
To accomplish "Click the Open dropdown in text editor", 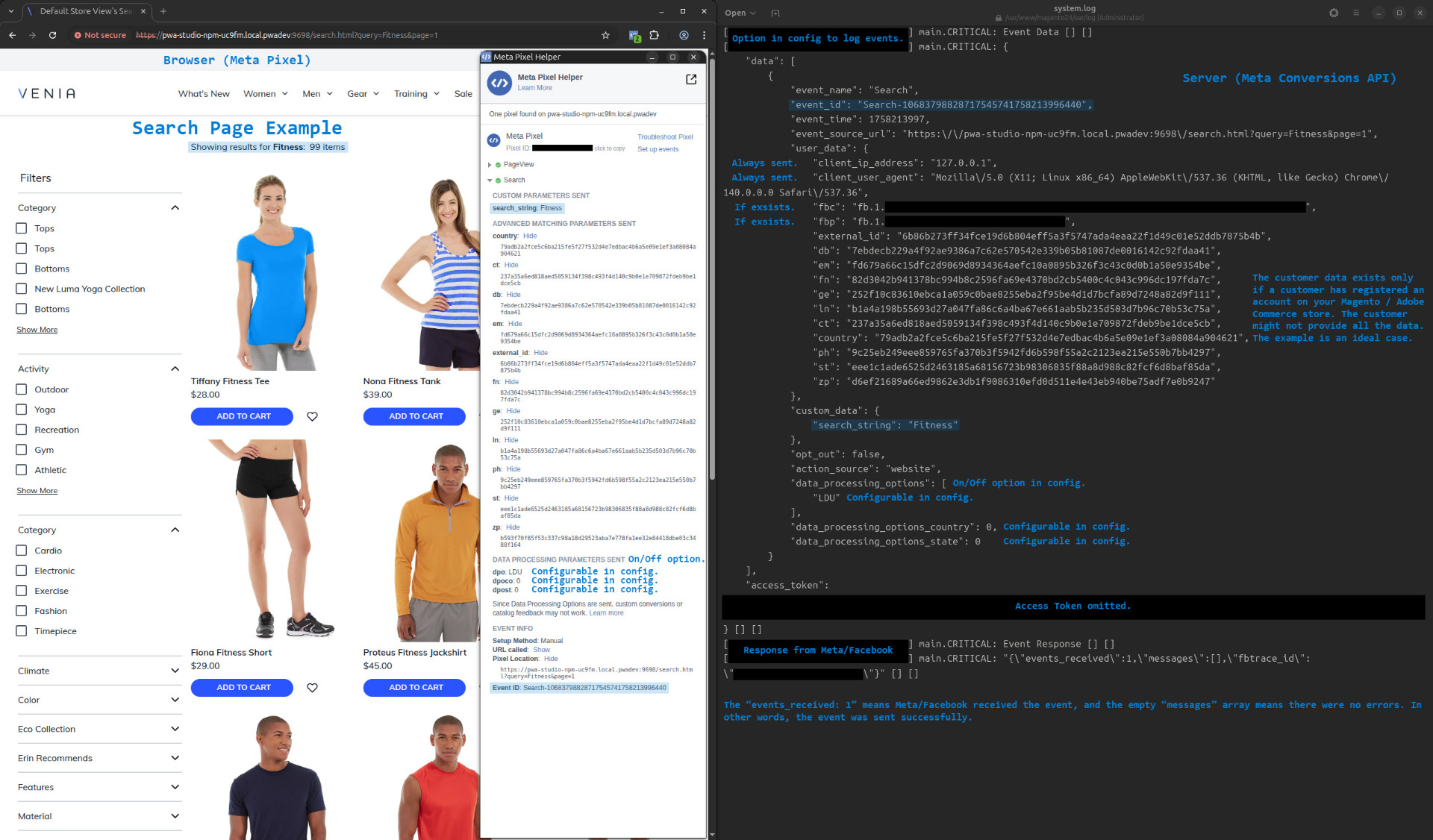I will click(740, 13).
